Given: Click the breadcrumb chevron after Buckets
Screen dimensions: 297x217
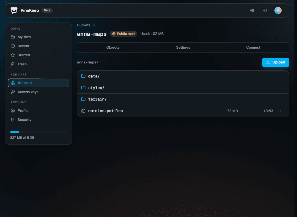Looking at the screenshot, I should pyautogui.click(x=94, y=25).
